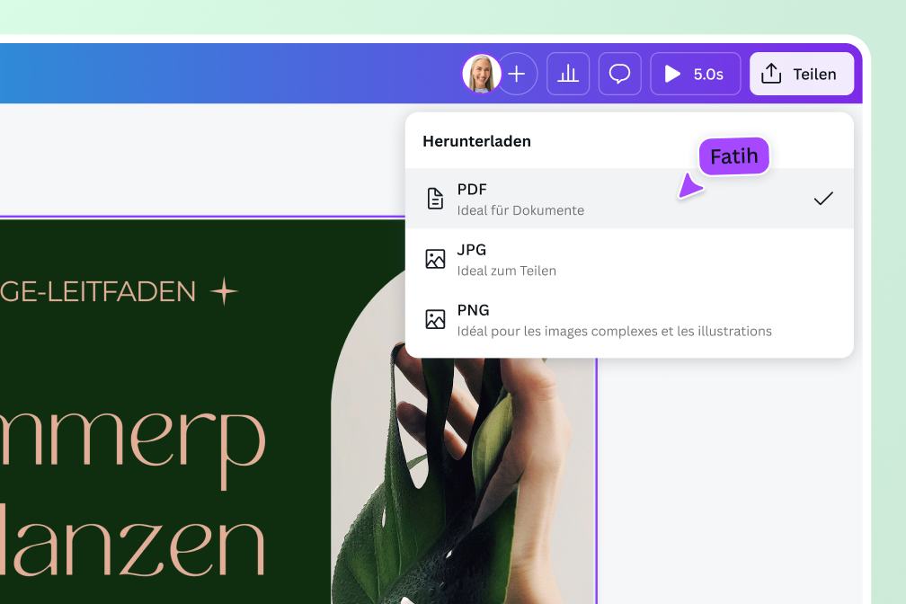Click the PDF document icon
906x604 pixels.
coord(435,199)
